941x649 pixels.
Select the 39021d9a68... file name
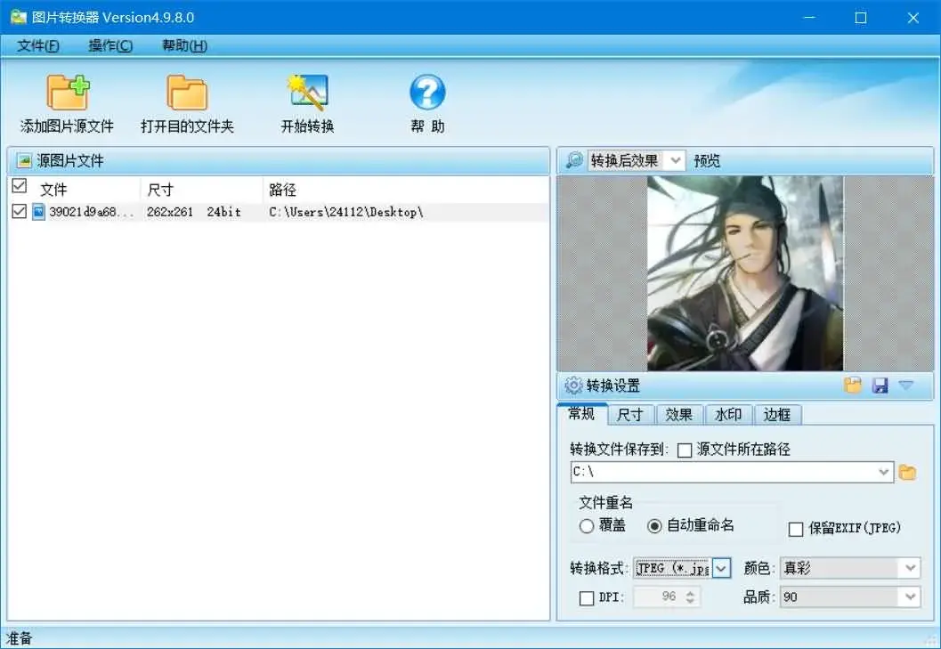[x=91, y=212]
